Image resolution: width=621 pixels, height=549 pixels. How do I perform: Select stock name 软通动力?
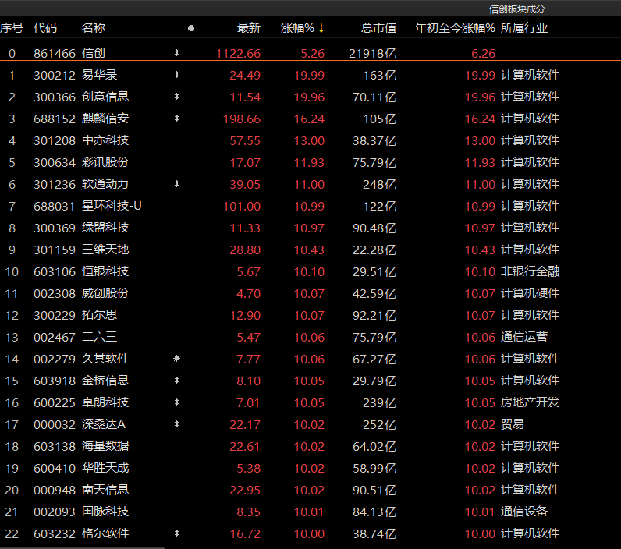coord(105,184)
